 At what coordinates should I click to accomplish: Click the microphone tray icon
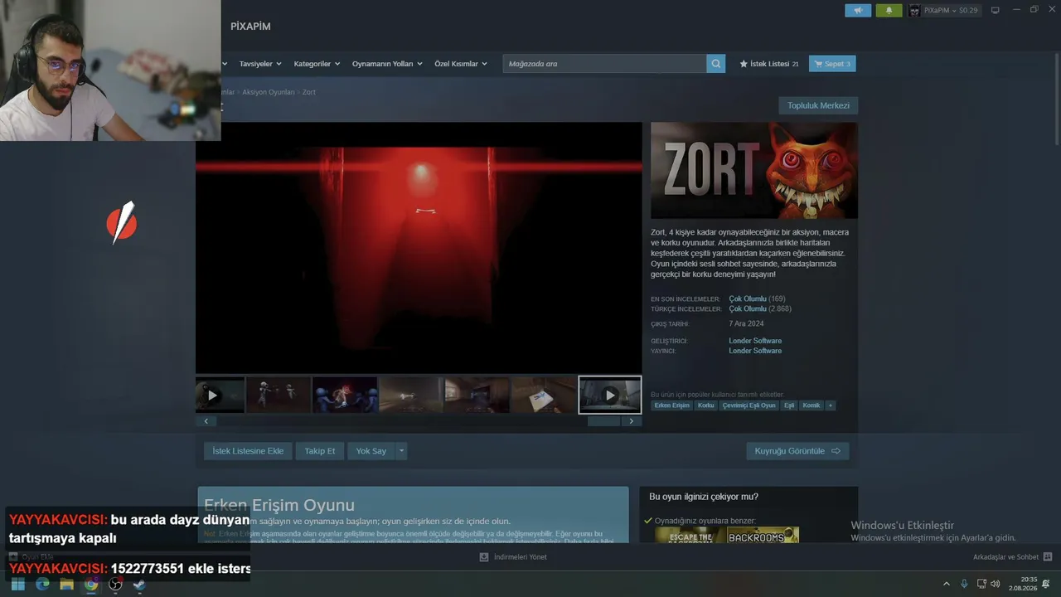[964, 584]
